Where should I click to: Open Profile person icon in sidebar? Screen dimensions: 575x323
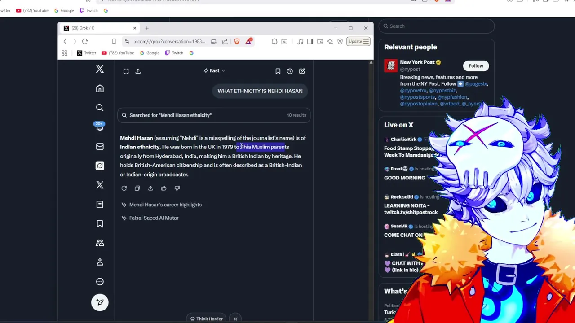[100, 262]
